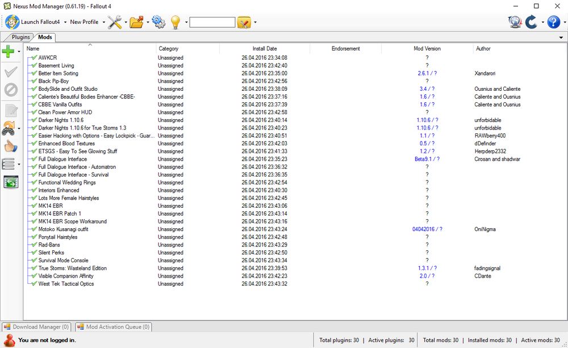Click the gray Deactivate Mod icon
568x348 pixels.
pyautogui.click(x=10, y=90)
